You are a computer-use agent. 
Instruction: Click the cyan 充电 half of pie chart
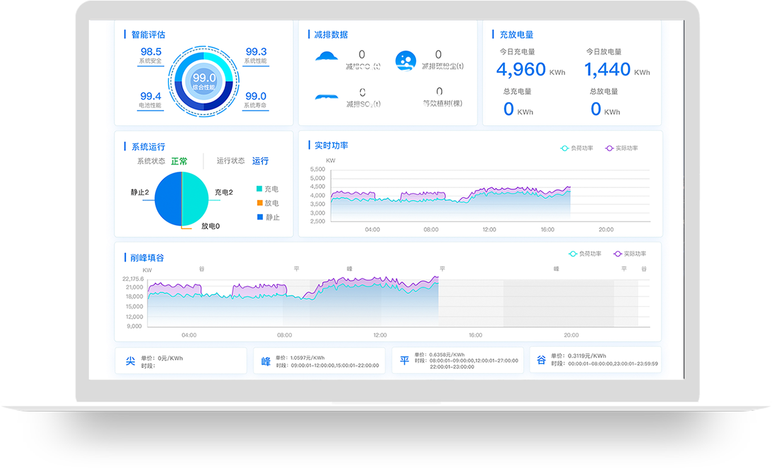tap(195, 197)
